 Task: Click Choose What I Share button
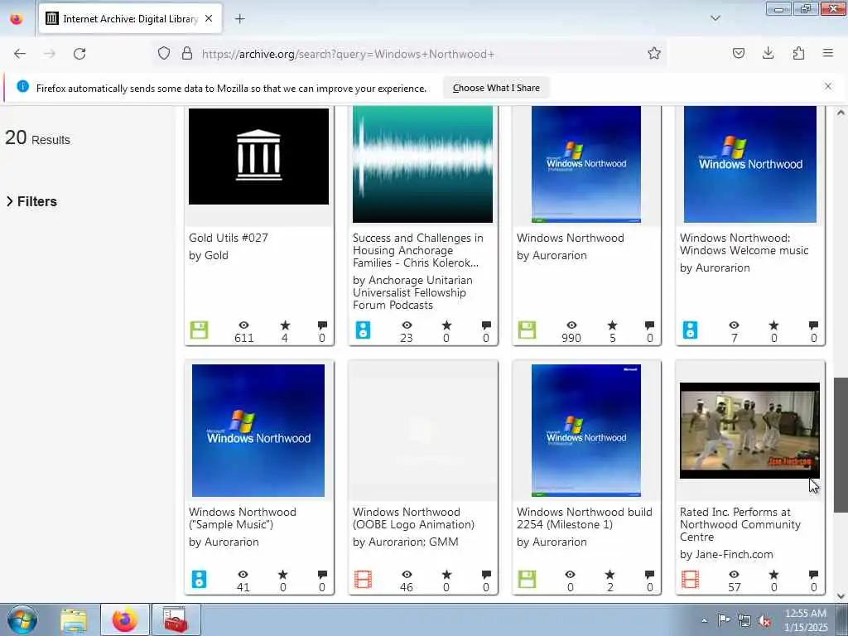(x=496, y=88)
